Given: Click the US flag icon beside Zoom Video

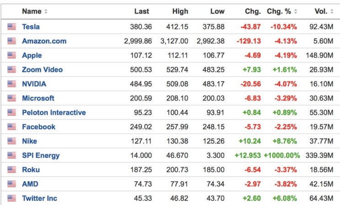Looking at the screenshot, I should 11,70.
